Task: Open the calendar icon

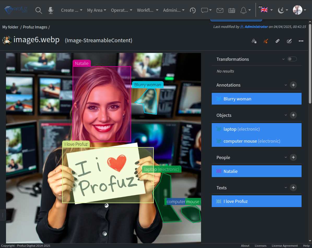Action: [232, 10]
